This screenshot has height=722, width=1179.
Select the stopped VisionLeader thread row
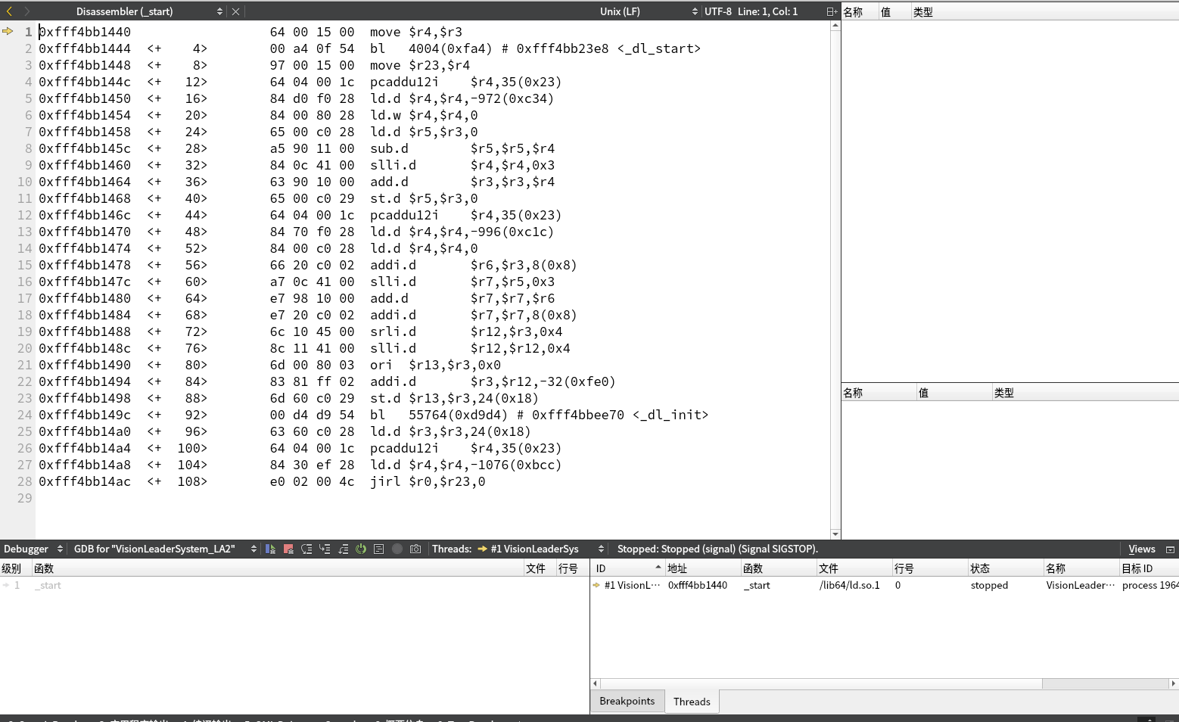click(x=757, y=585)
